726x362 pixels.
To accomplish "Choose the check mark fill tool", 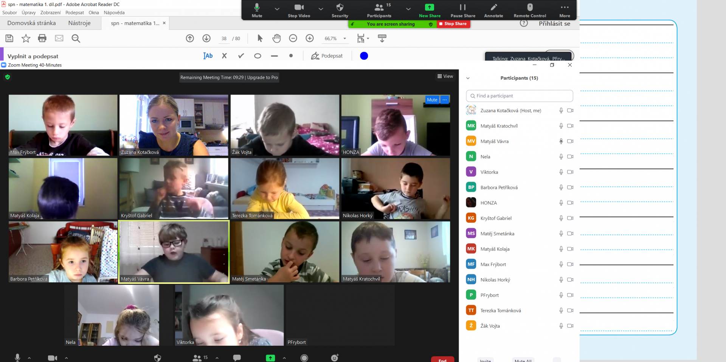I will tap(241, 56).
